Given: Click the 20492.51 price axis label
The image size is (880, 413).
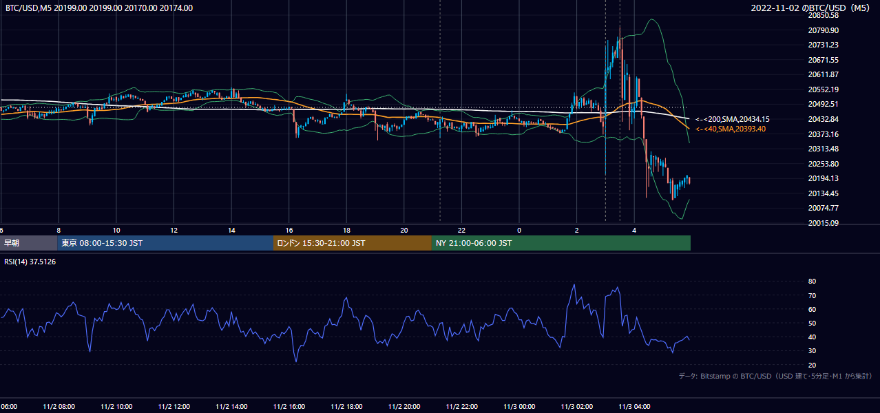Looking at the screenshot, I should (x=823, y=104).
